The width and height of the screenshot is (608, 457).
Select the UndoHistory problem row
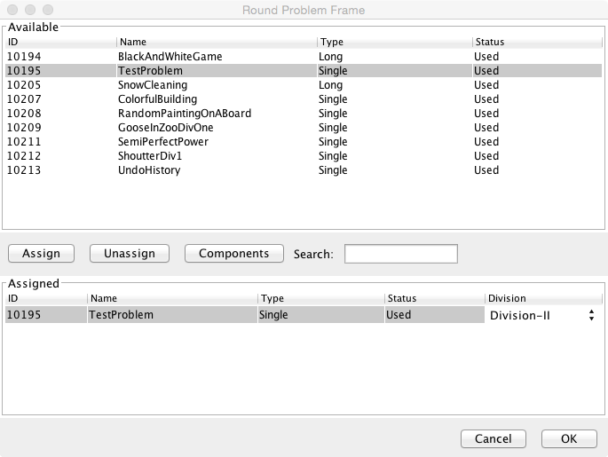tap(149, 169)
